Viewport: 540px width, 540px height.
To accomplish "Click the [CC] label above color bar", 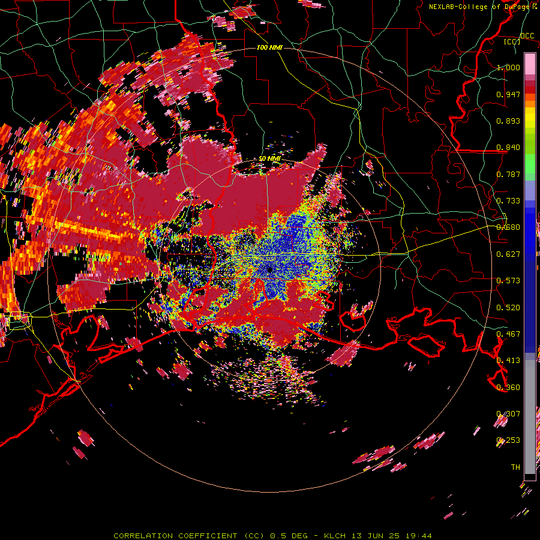I will coord(512,41).
